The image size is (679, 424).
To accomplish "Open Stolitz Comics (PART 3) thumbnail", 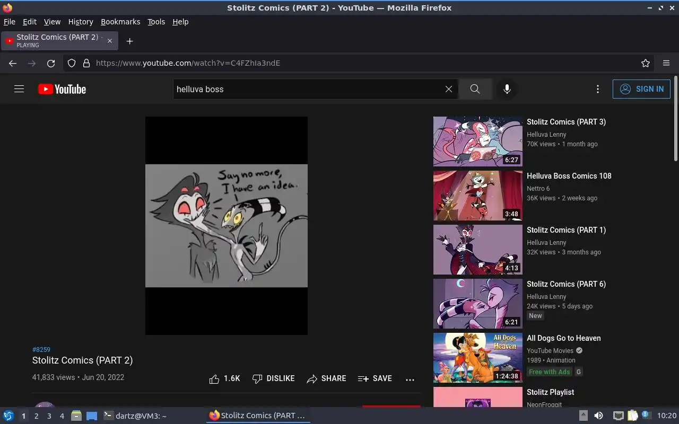I will [x=478, y=142].
